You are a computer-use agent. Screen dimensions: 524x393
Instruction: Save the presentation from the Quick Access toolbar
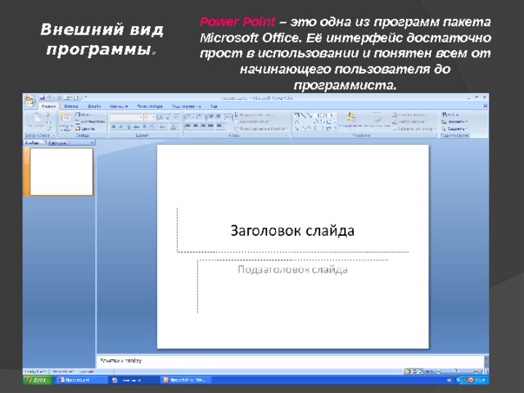(x=43, y=97)
